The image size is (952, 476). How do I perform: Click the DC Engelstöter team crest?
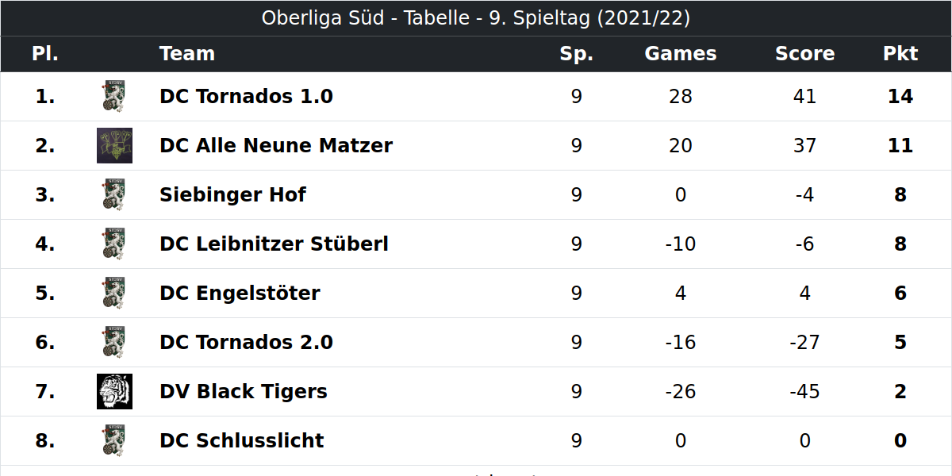(x=114, y=293)
